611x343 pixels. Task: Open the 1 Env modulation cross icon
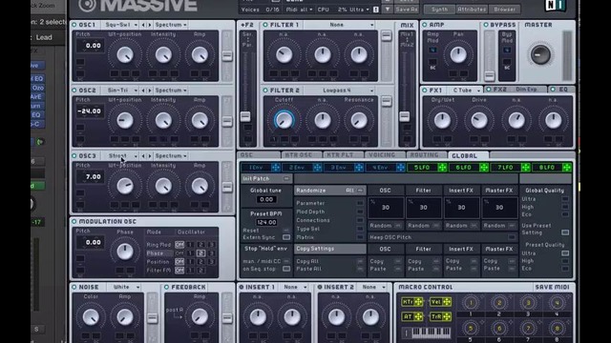pos(276,168)
